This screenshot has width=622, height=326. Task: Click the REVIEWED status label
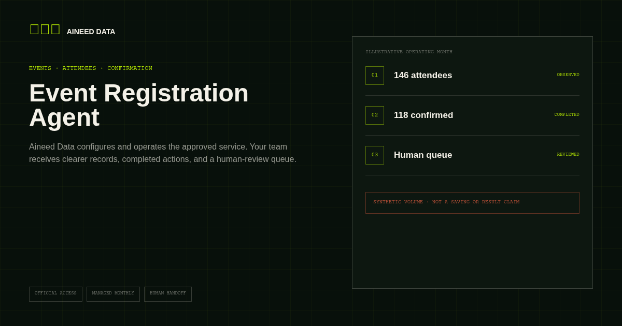(568, 155)
